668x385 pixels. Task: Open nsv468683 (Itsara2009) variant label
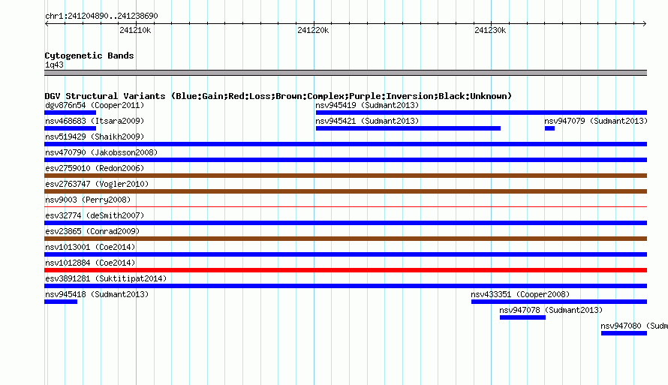pyautogui.click(x=95, y=121)
